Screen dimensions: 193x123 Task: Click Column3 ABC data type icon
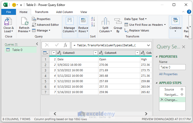tap(59, 53)
